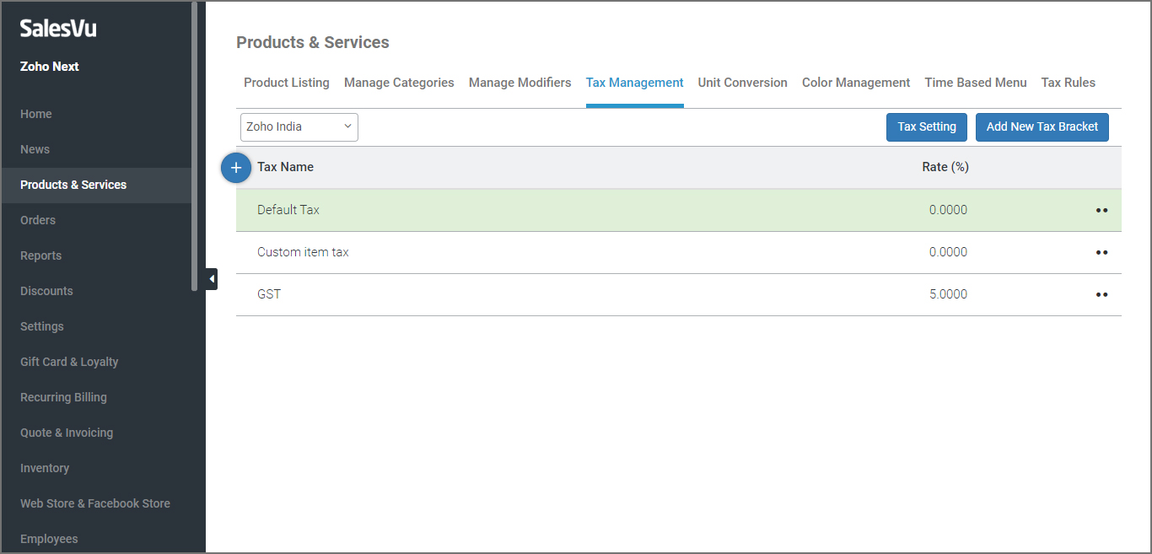Screen dimensions: 1152x554
Task: Open Reports in the sidebar
Action: (41, 255)
